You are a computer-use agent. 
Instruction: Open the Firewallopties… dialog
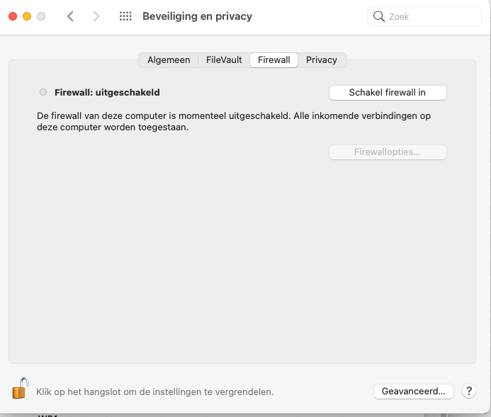388,152
